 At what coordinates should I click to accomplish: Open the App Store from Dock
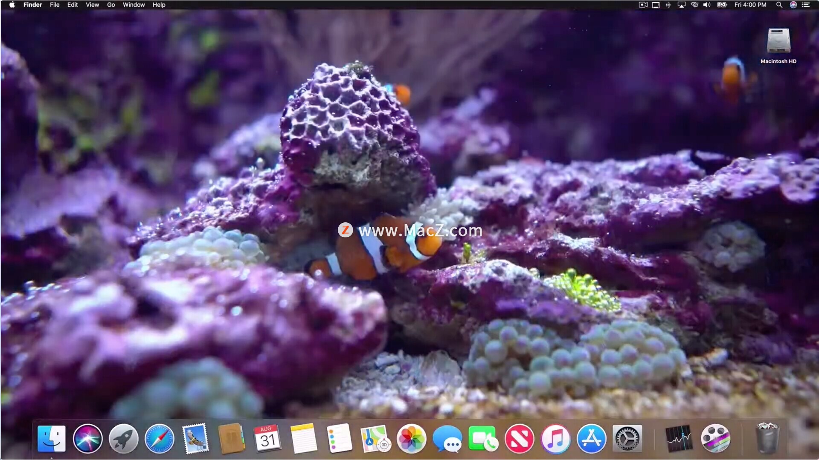pos(591,439)
